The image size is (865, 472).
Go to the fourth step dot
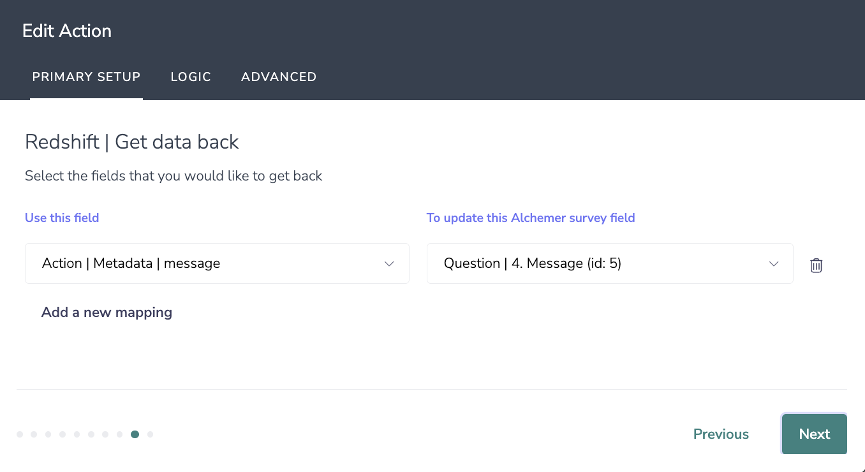[x=63, y=434]
